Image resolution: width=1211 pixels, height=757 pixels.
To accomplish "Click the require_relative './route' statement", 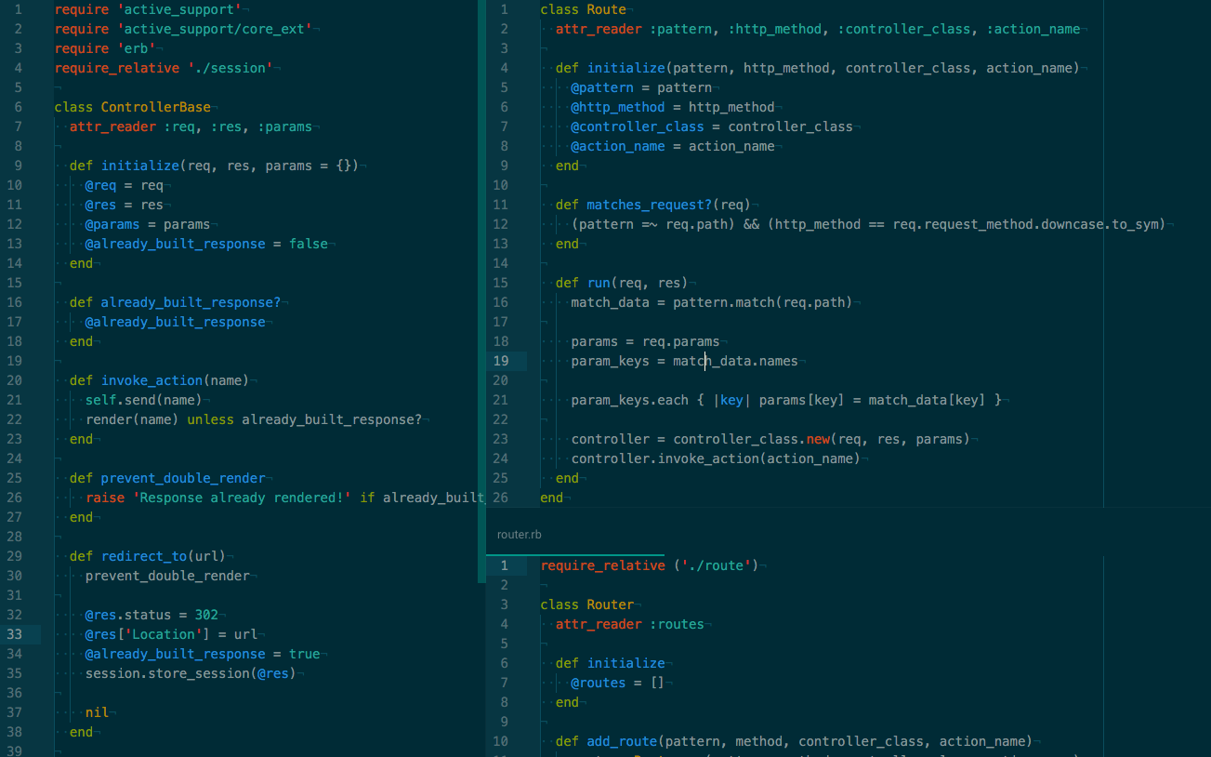I will (x=649, y=565).
